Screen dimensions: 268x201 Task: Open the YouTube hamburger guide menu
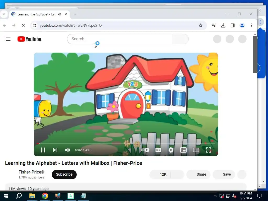8,39
